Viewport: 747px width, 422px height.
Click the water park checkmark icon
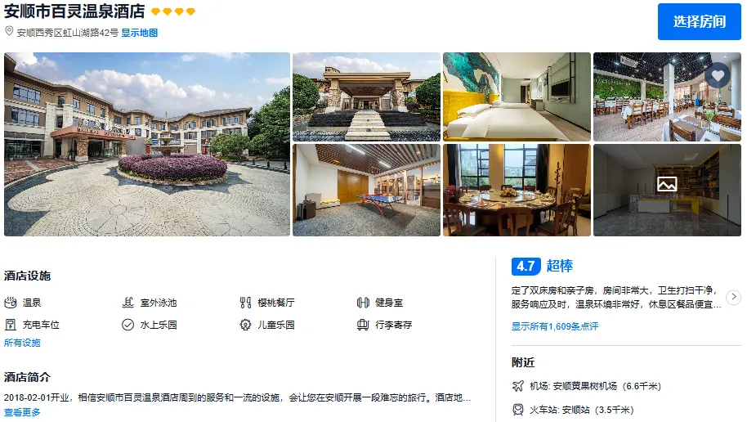127,325
